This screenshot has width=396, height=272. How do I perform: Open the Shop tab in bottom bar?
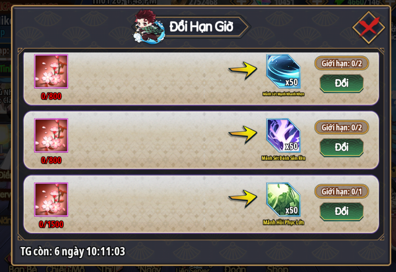coord(278,269)
